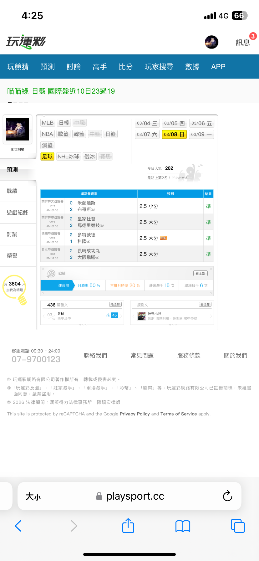Open 數據 nav item

(x=192, y=67)
